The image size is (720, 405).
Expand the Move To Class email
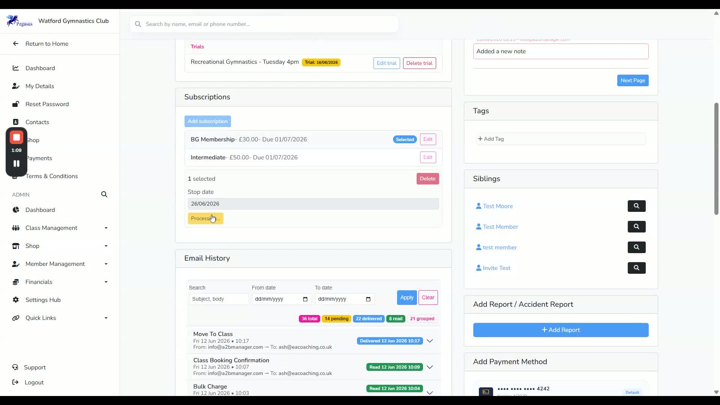click(430, 341)
